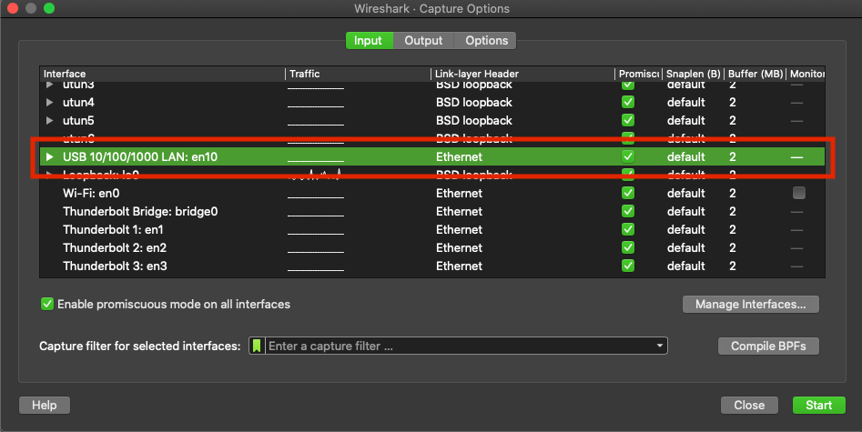The width and height of the screenshot is (862, 432).
Task: Disable promiscuous mode on all interfaces checkbox
Action: [x=47, y=304]
